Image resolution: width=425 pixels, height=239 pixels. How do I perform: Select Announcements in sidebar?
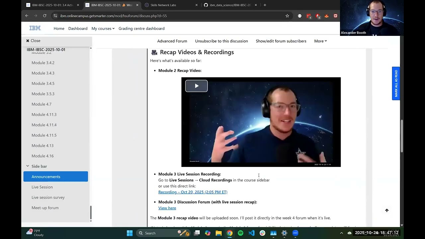click(56, 177)
